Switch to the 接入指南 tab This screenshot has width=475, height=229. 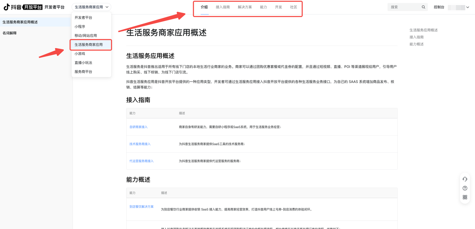(x=223, y=7)
